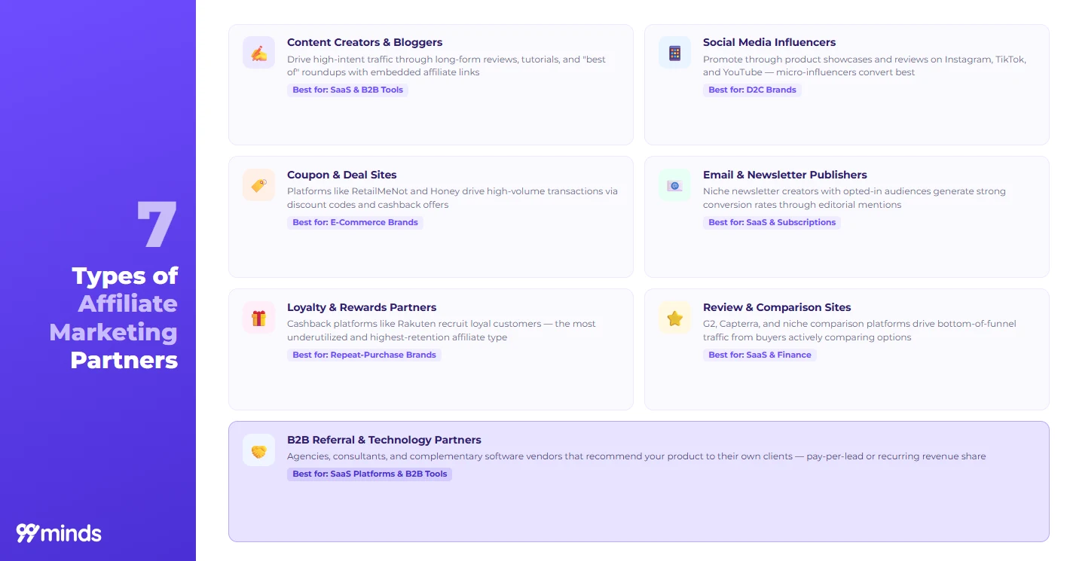Screen dimensions: 1070x561
Task: Click the price tag icon for Coupon sites
Action: pos(258,185)
